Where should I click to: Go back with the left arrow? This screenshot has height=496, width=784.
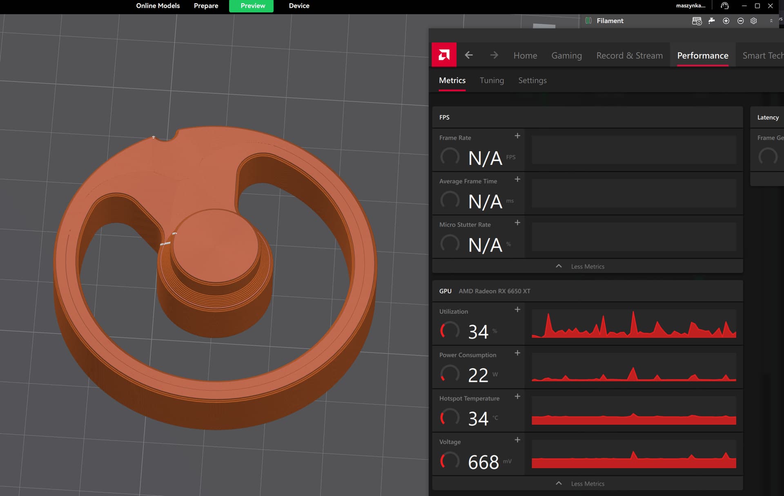pyautogui.click(x=469, y=55)
